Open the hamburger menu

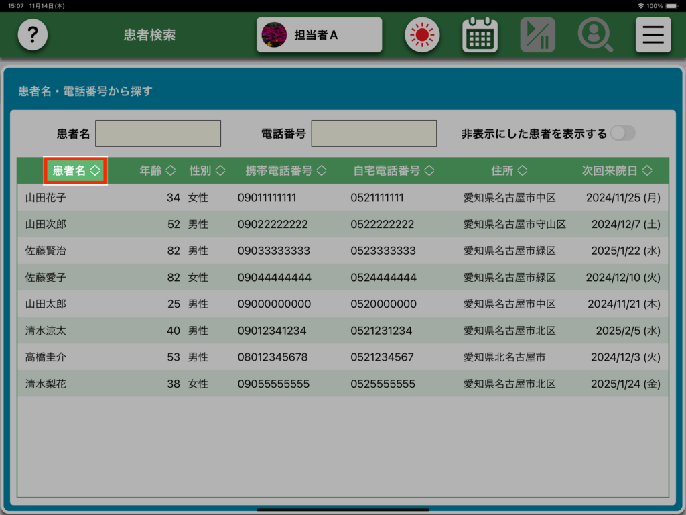[653, 35]
